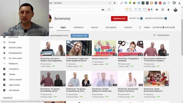Open the Статистика tab

tap(168, 27)
